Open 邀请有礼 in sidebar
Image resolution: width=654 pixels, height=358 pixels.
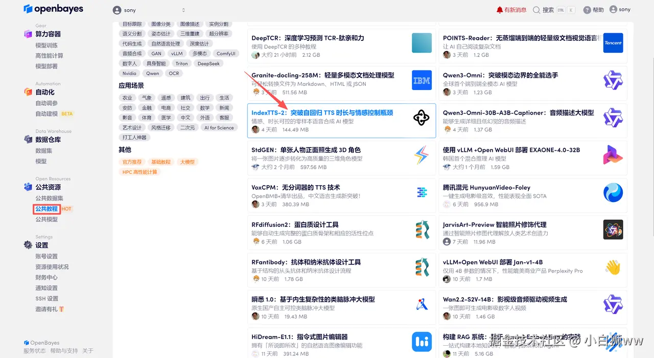pyautogui.click(x=50, y=309)
